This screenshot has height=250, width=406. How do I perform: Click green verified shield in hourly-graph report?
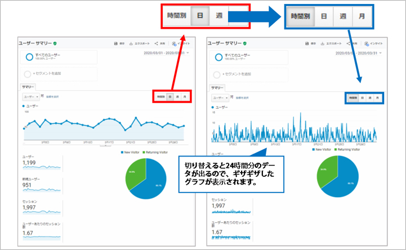click(x=245, y=43)
